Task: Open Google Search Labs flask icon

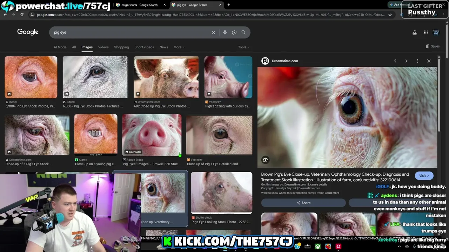Action: (x=414, y=32)
